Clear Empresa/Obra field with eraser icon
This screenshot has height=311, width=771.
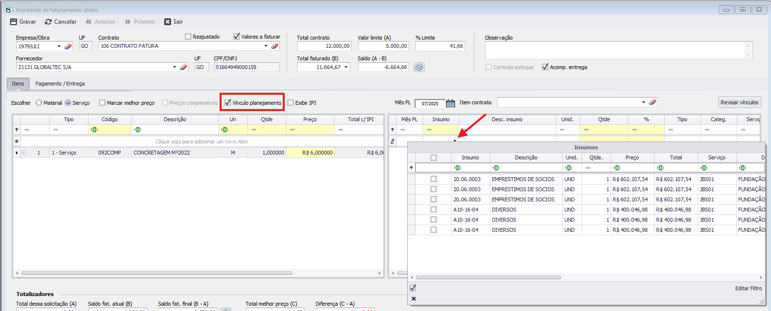68,46
